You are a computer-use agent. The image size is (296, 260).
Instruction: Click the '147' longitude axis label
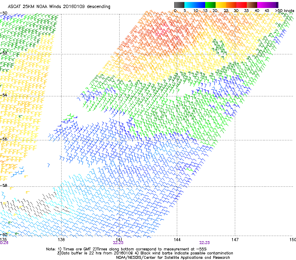(x=235, y=240)
